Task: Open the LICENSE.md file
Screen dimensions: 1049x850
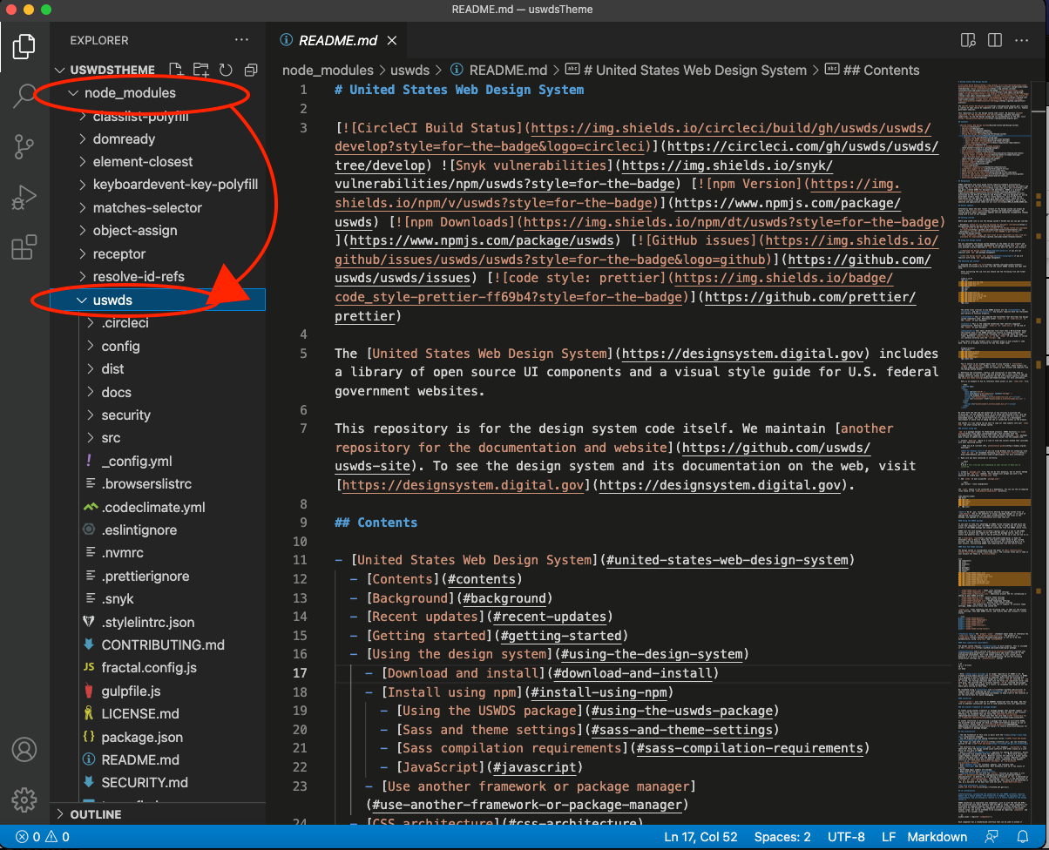Action: pos(158,714)
